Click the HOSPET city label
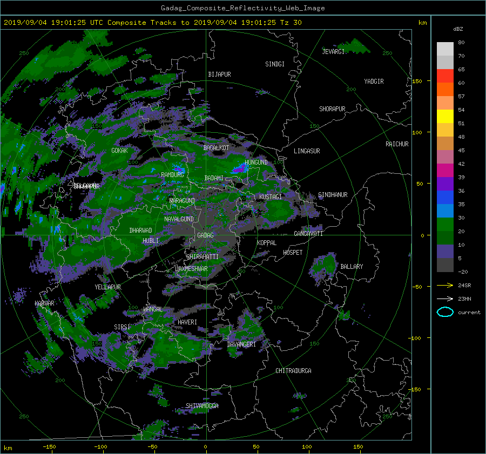 click(293, 253)
